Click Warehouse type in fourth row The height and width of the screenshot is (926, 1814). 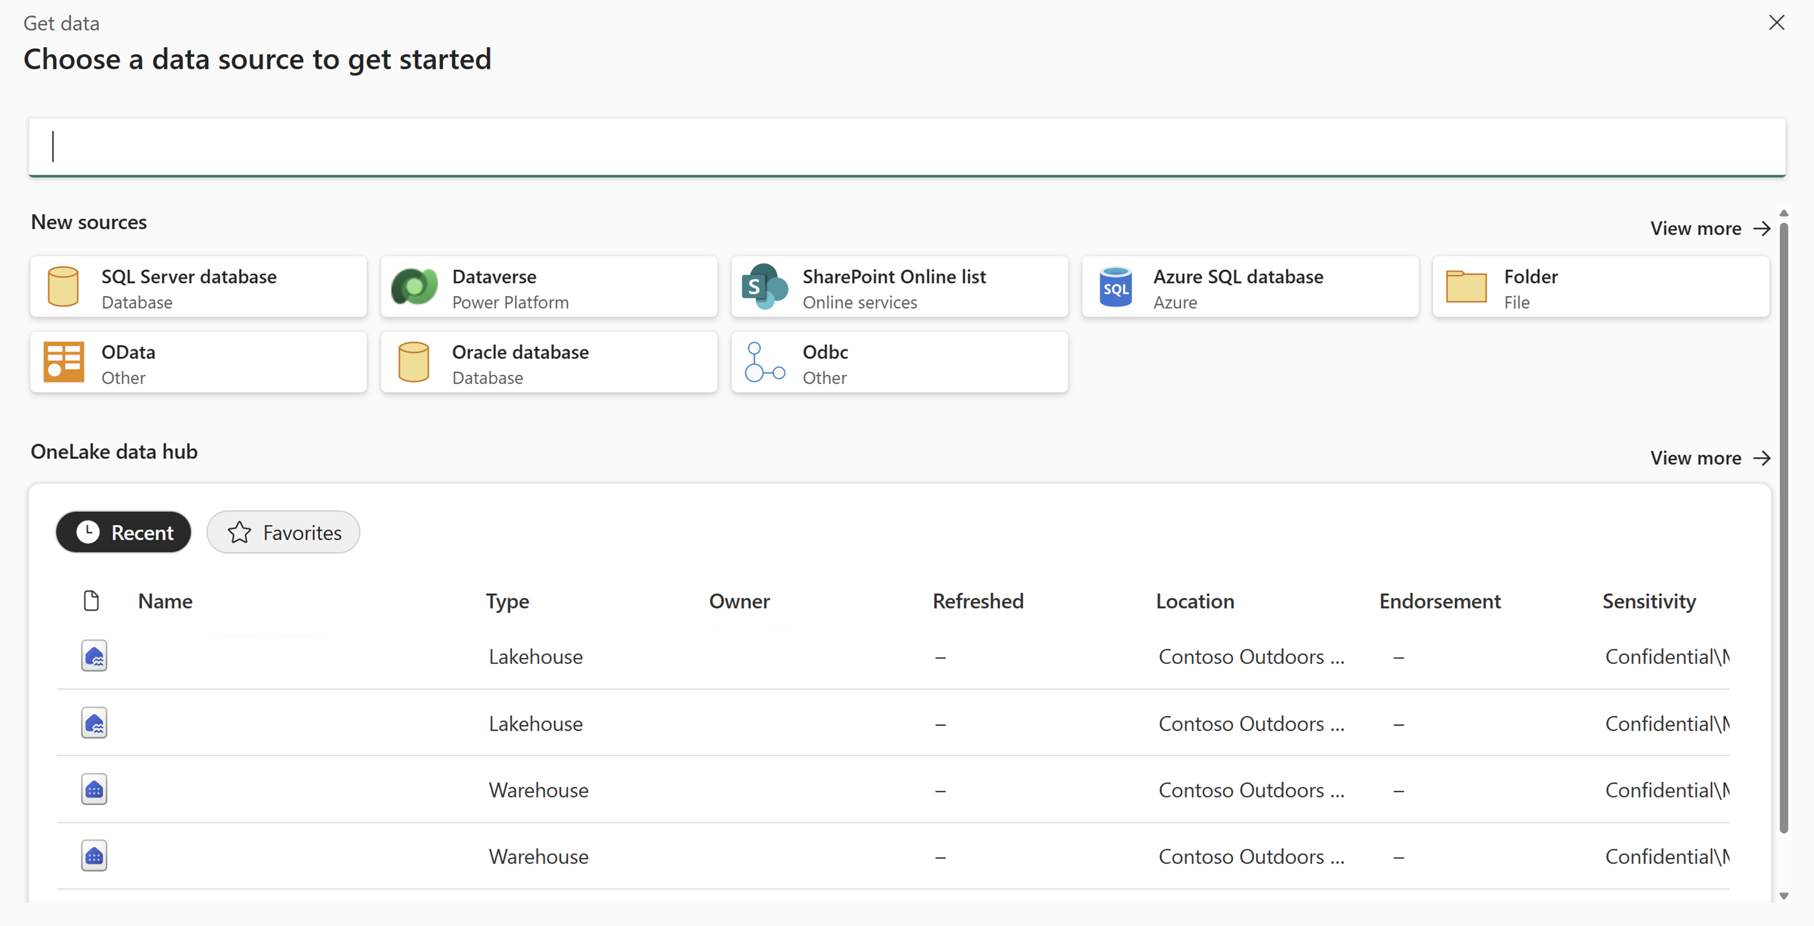coord(539,857)
